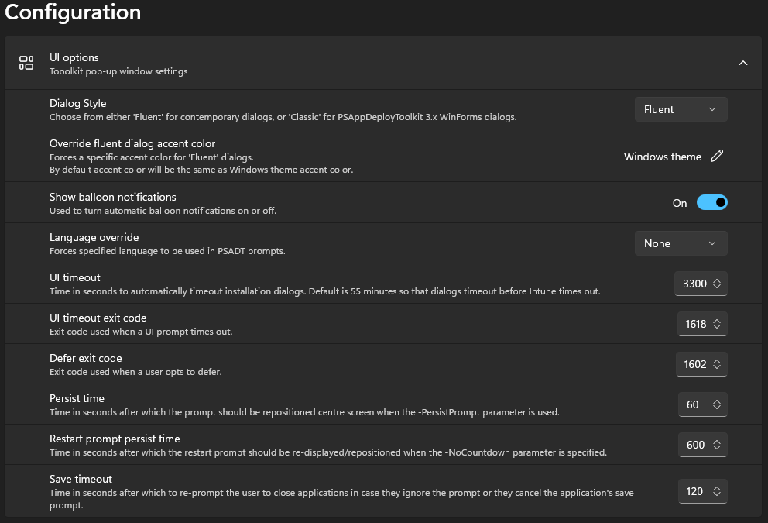Increase the Persist time value
The image size is (768, 523).
point(718,401)
